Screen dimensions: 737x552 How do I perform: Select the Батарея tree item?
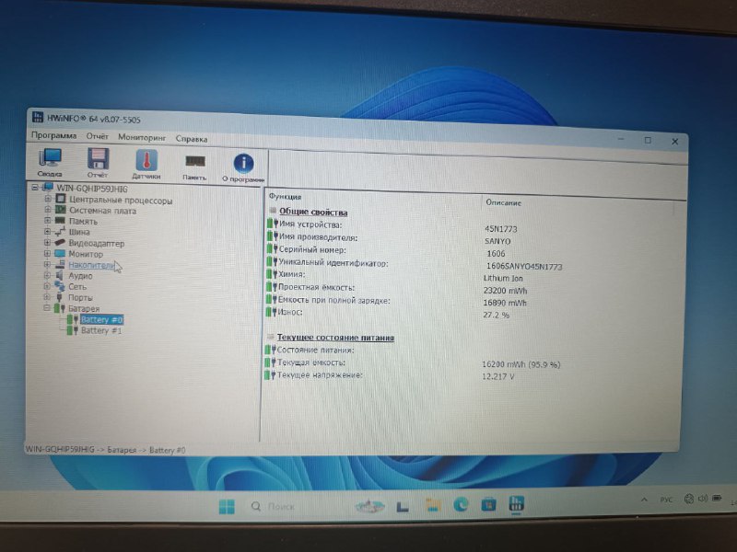click(x=84, y=308)
